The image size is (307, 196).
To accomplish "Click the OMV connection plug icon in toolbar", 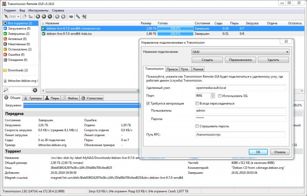I will tap(6, 16).
